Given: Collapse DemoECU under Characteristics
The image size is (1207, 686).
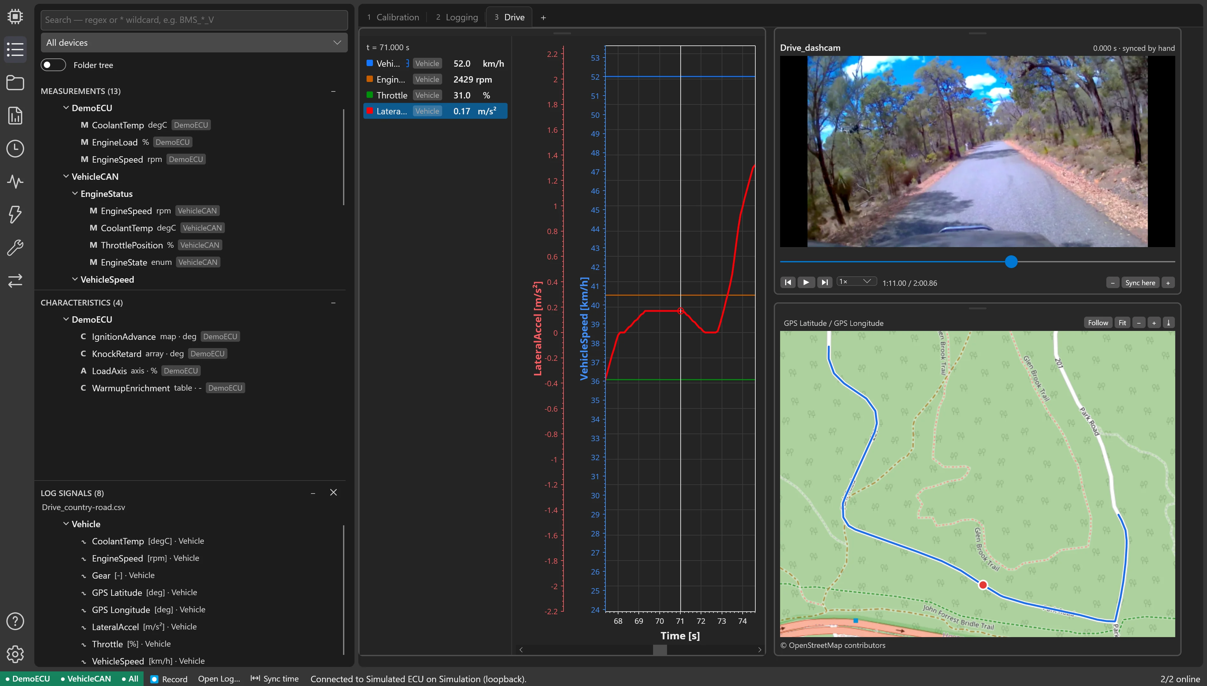Looking at the screenshot, I should (66, 319).
